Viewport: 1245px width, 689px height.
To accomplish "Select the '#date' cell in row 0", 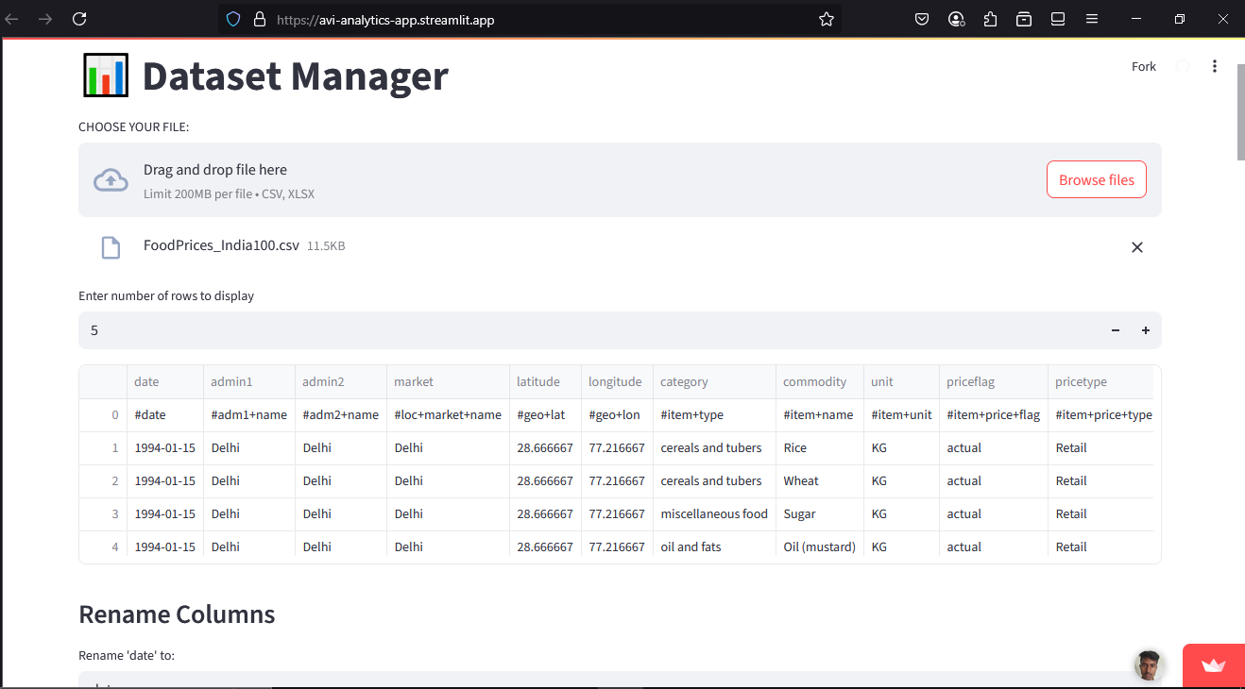I will pos(165,414).
